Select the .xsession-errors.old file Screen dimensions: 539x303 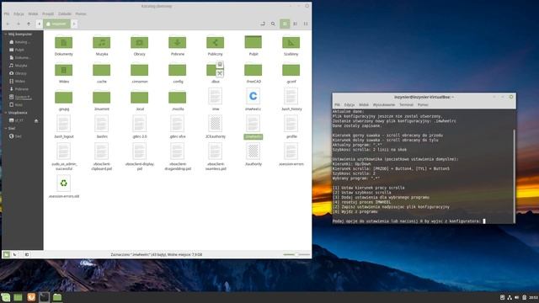pyautogui.click(x=64, y=183)
